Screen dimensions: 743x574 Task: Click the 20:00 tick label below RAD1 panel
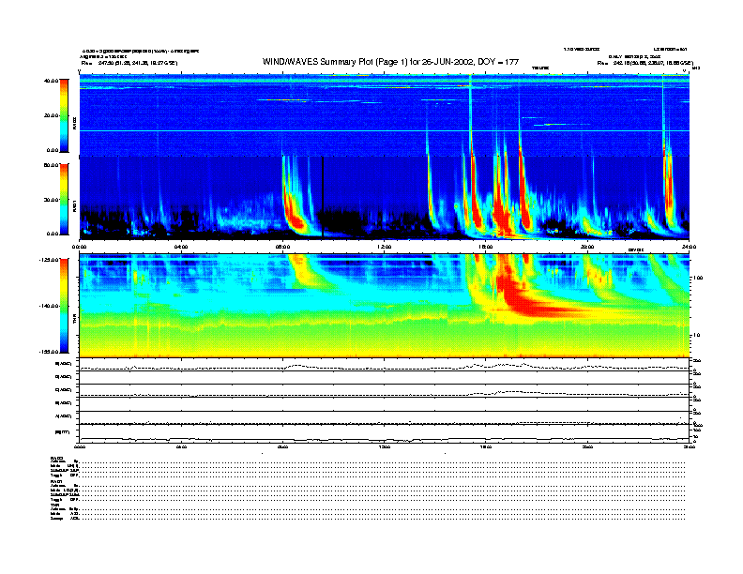[586, 248]
